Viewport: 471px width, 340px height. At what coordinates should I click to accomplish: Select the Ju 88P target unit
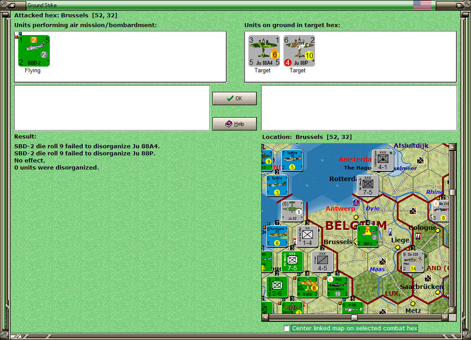pyautogui.click(x=299, y=51)
